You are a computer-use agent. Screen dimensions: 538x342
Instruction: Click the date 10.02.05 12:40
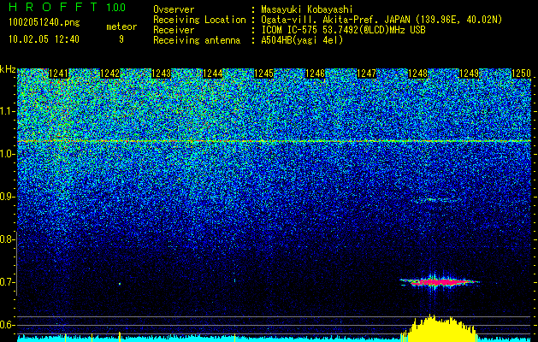pyautogui.click(x=44, y=39)
